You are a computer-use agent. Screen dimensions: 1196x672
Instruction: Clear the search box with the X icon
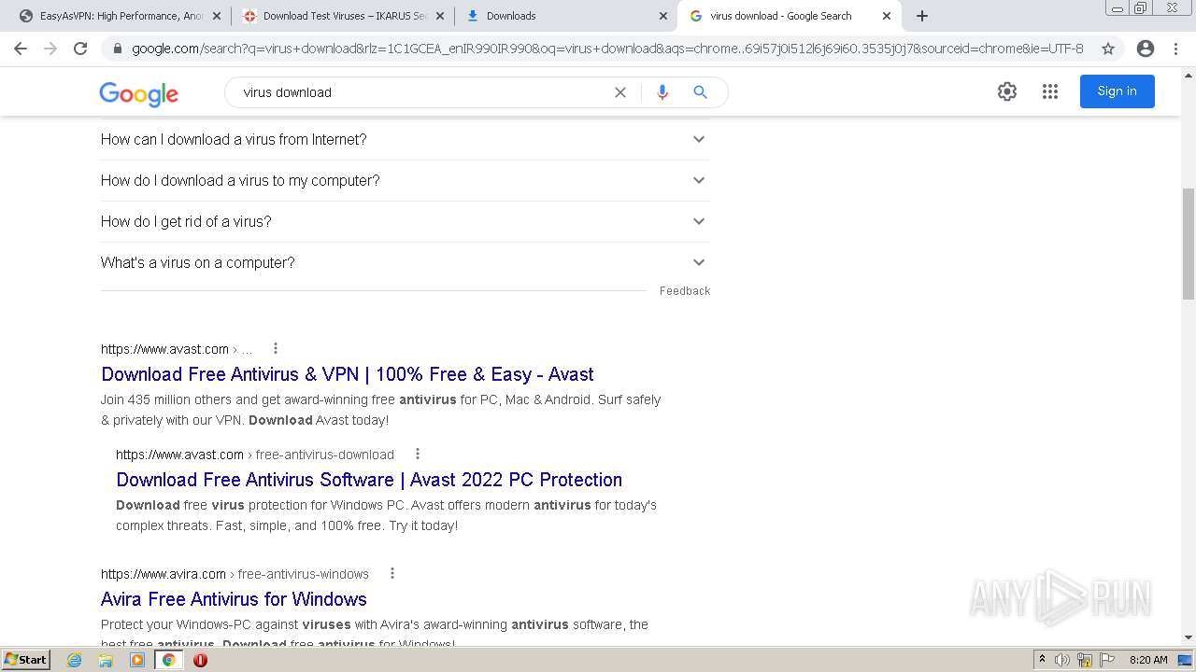pyautogui.click(x=619, y=92)
